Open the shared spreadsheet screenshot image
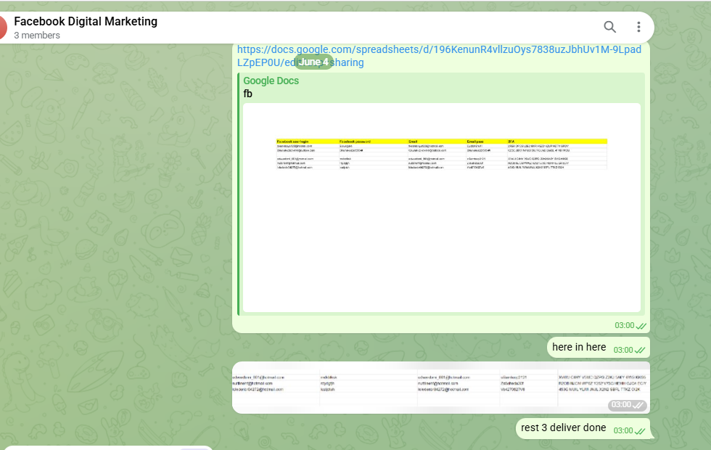Image resolution: width=711 pixels, height=450 pixels. pyautogui.click(x=441, y=388)
